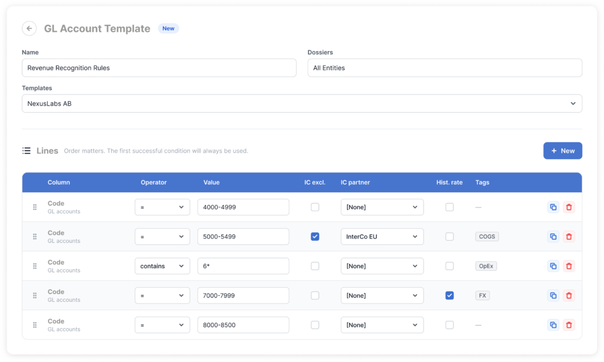The width and height of the screenshot is (604, 362).
Task: Delete the 8000-8500 line
Action: click(x=569, y=325)
